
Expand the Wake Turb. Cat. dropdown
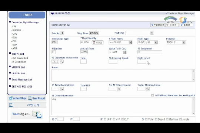tap(124, 52)
